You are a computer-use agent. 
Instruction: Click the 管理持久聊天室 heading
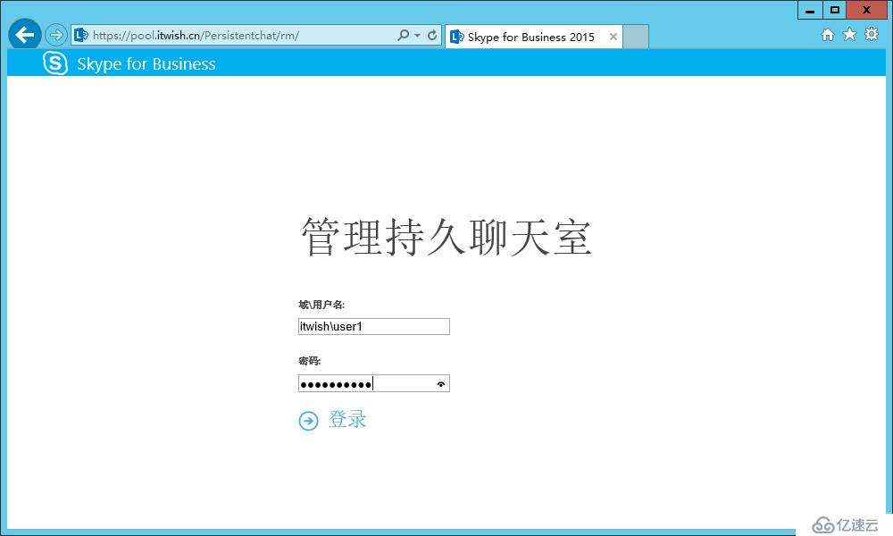(446, 237)
